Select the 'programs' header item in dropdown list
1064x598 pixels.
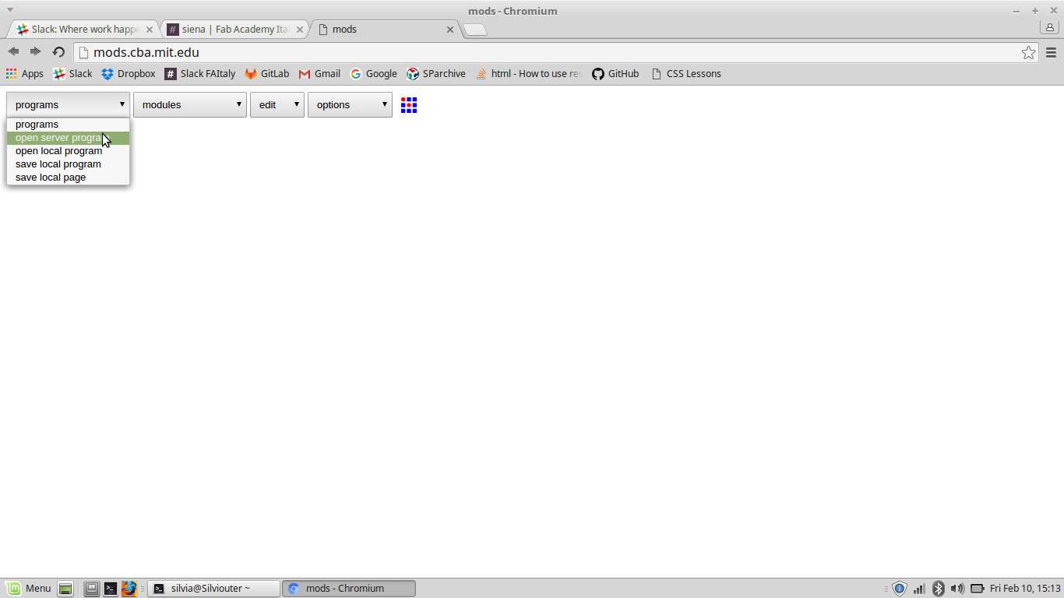click(68, 125)
